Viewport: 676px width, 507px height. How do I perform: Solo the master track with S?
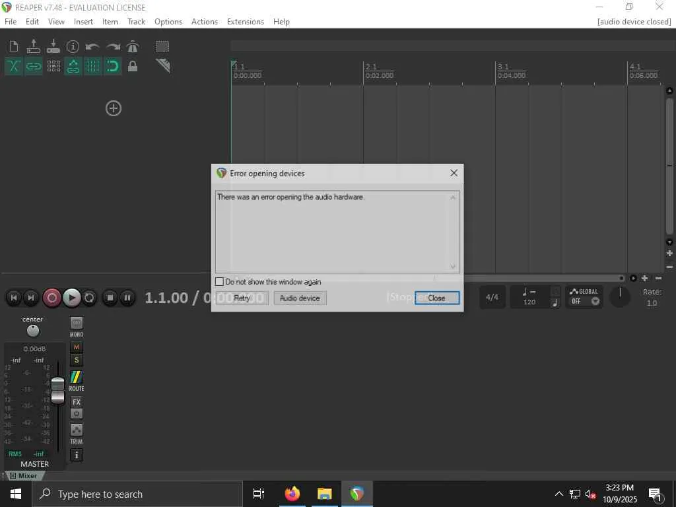[x=77, y=360]
